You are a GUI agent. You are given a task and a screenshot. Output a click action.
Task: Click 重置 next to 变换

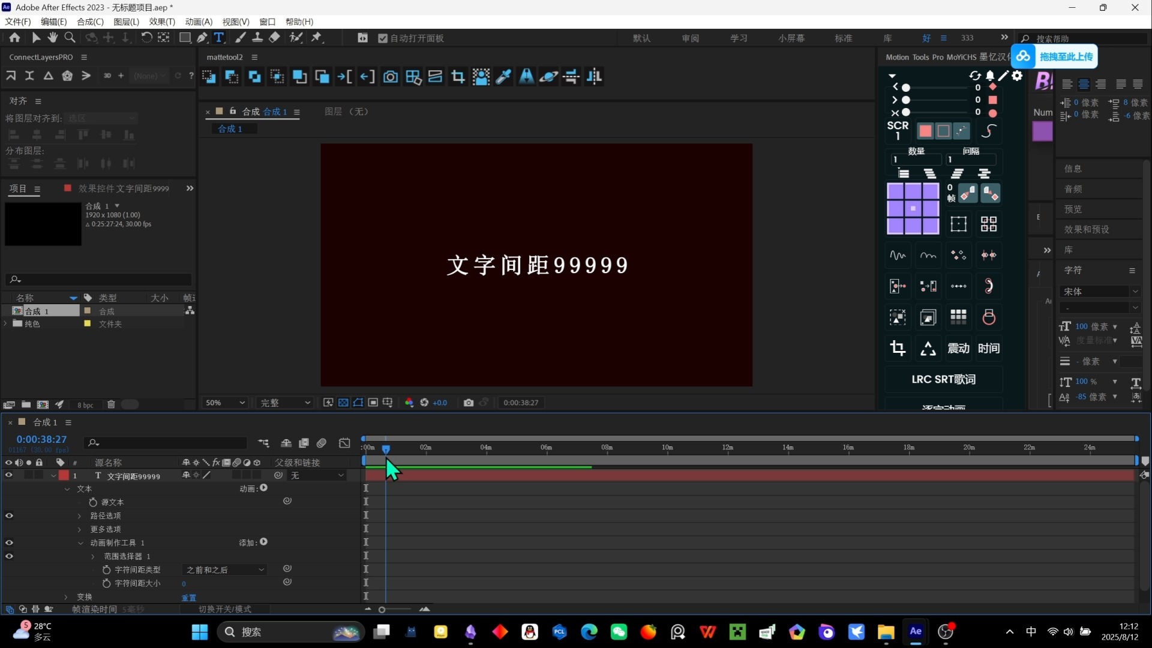pyautogui.click(x=189, y=598)
